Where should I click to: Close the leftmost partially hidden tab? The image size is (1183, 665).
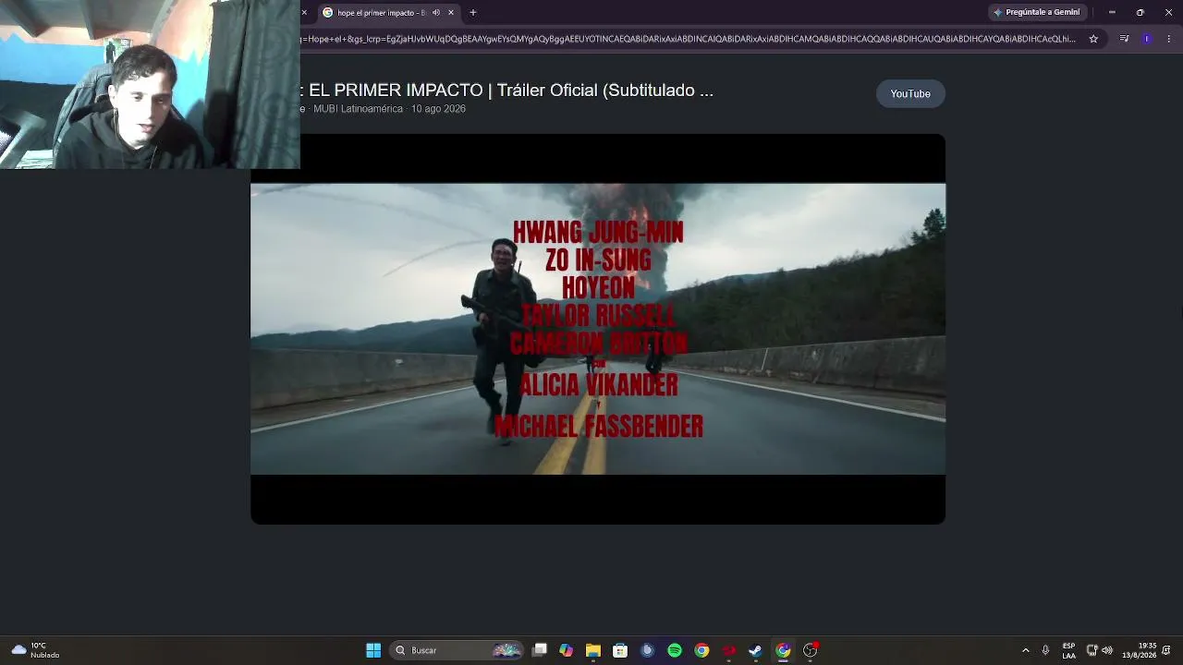304,12
